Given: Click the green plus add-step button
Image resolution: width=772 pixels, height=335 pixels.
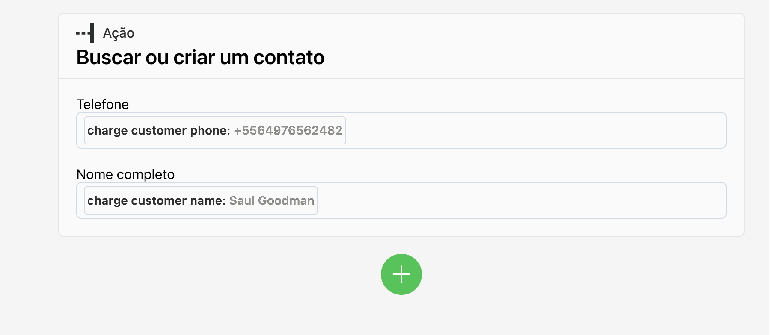Looking at the screenshot, I should (x=401, y=274).
